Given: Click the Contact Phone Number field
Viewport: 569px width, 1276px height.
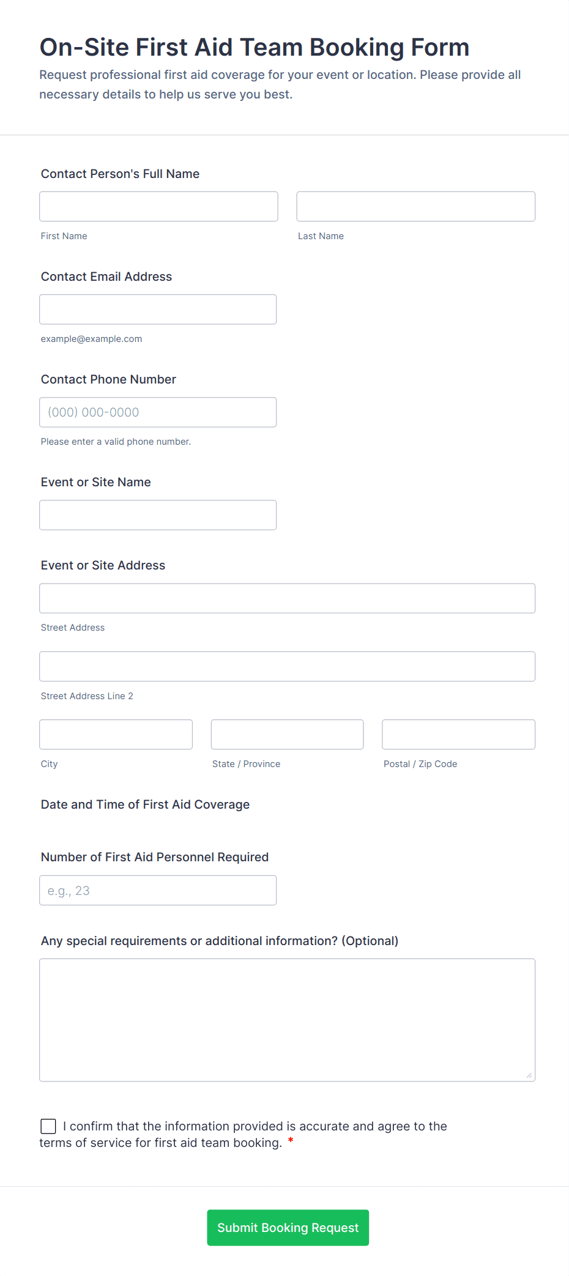Looking at the screenshot, I should click(158, 412).
